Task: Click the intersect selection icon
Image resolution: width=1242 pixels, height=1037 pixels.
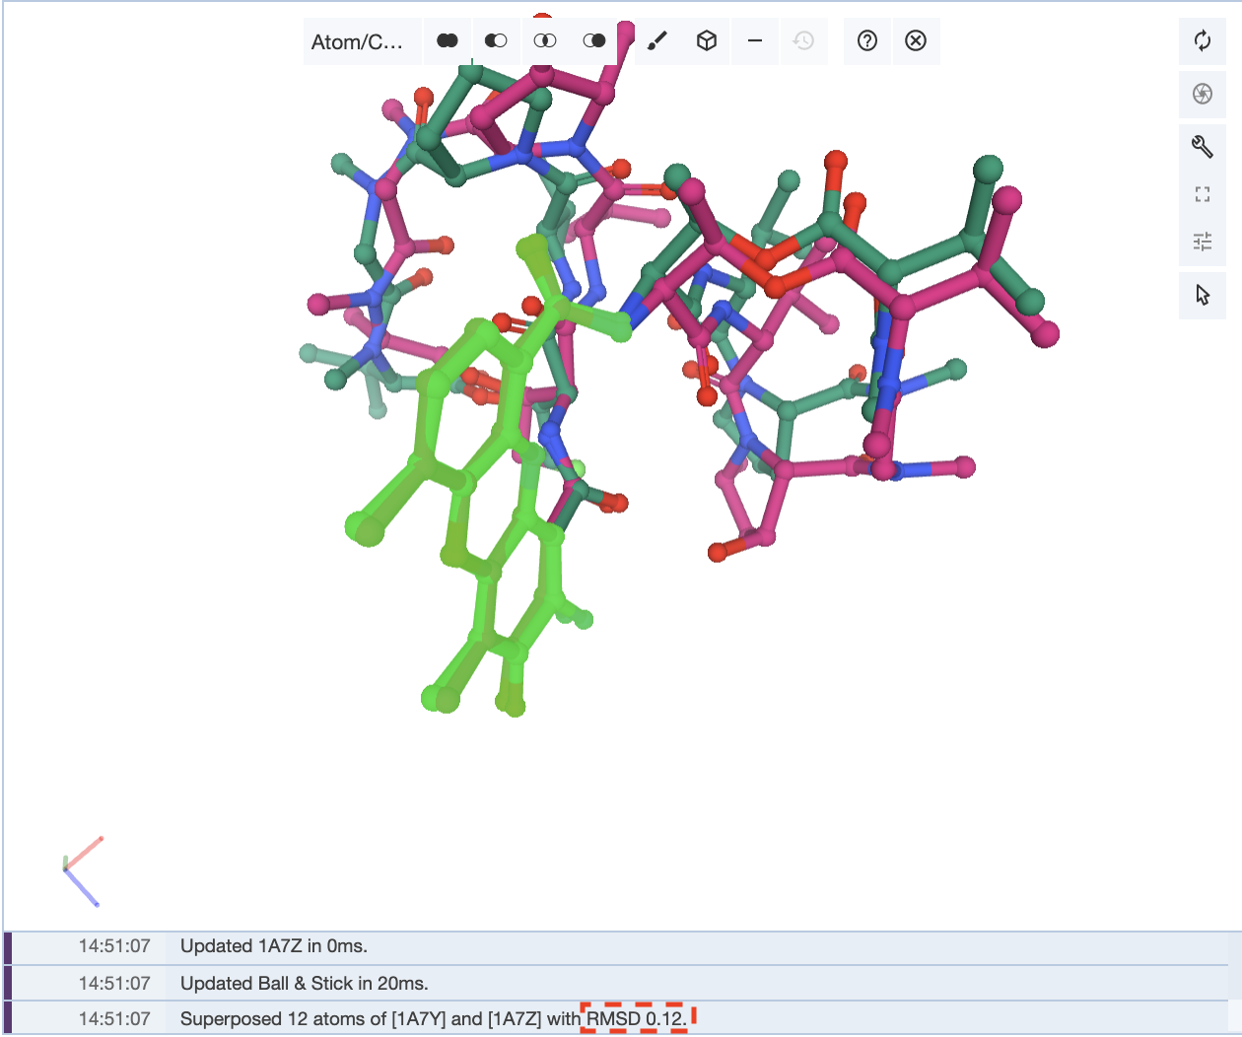Action: coord(545,41)
